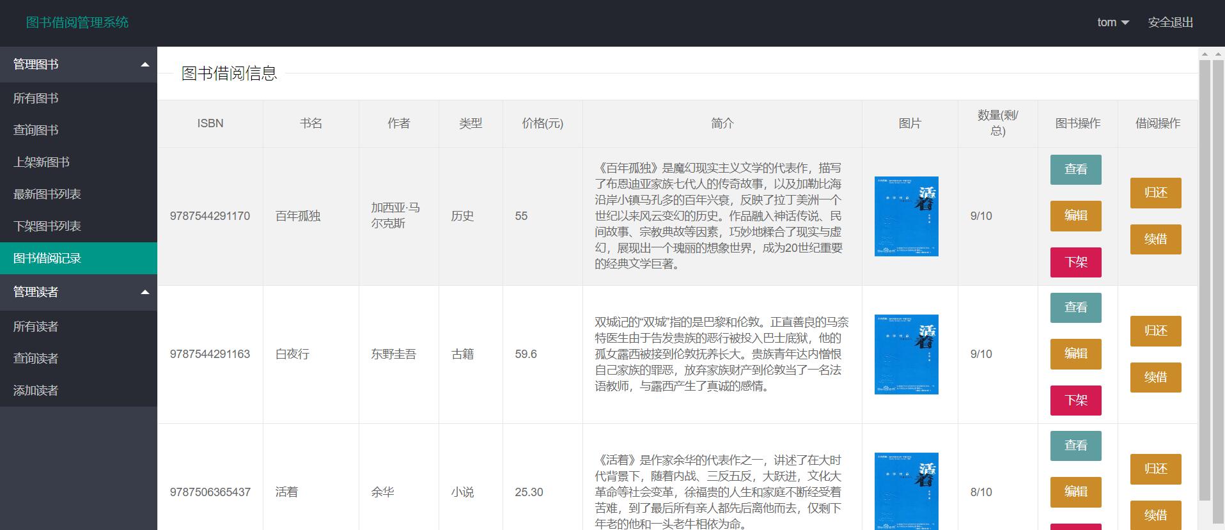Click 下架 for 白夜行

point(1076,400)
